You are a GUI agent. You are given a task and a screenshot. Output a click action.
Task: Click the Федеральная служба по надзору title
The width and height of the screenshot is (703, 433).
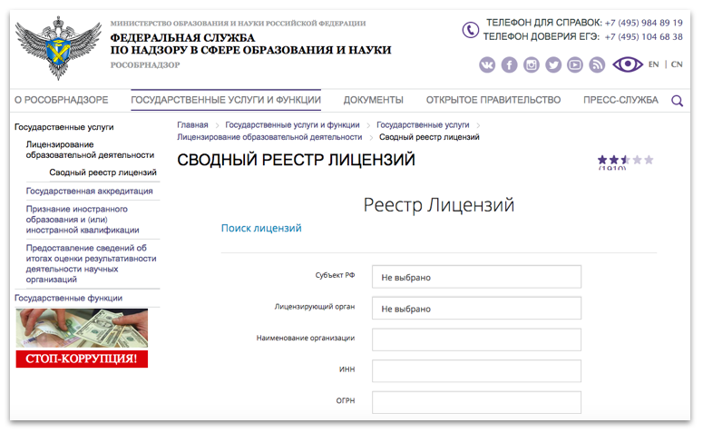pyautogui.click(x=250, y=44)
